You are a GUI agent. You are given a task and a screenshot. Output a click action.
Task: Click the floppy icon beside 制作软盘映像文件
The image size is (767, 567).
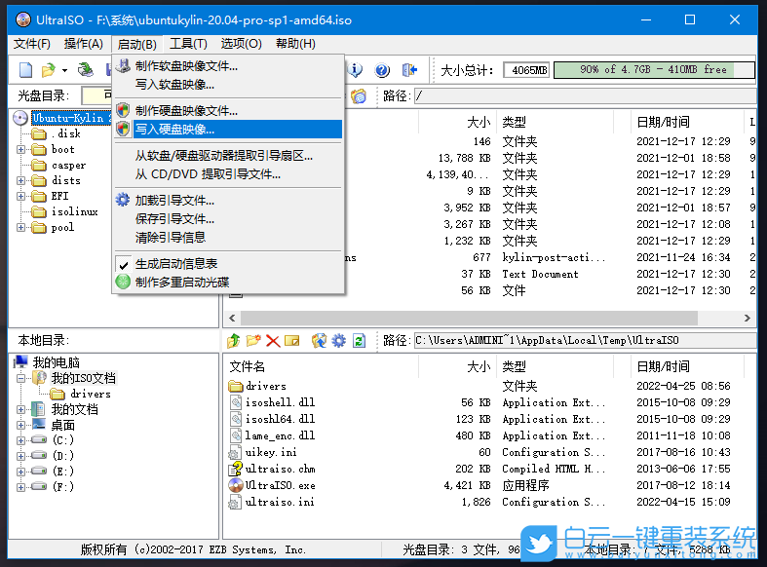pyautogui.click(x=123, y=65)
